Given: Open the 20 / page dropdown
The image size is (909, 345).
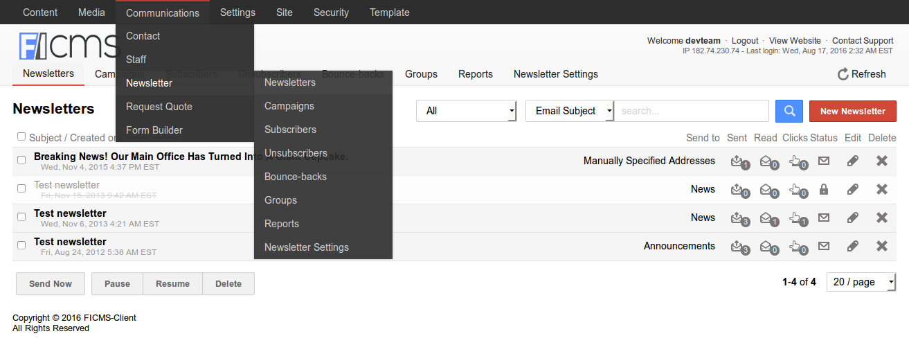Looking at the screenshot, I should [x=861, y=282].
